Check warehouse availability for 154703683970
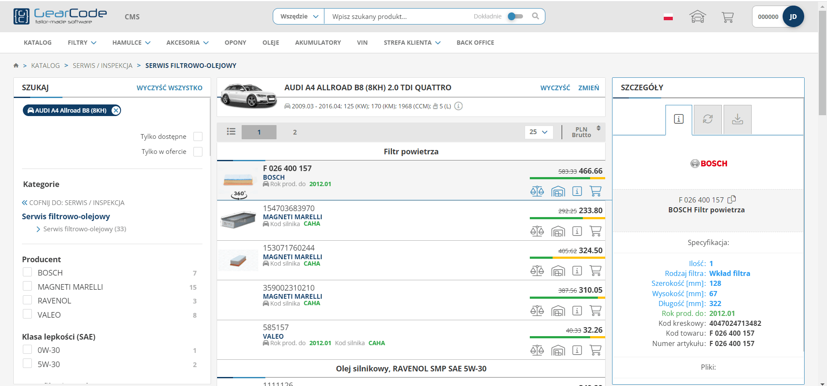Viewport: 827px width, 386px height. [558, 231]
